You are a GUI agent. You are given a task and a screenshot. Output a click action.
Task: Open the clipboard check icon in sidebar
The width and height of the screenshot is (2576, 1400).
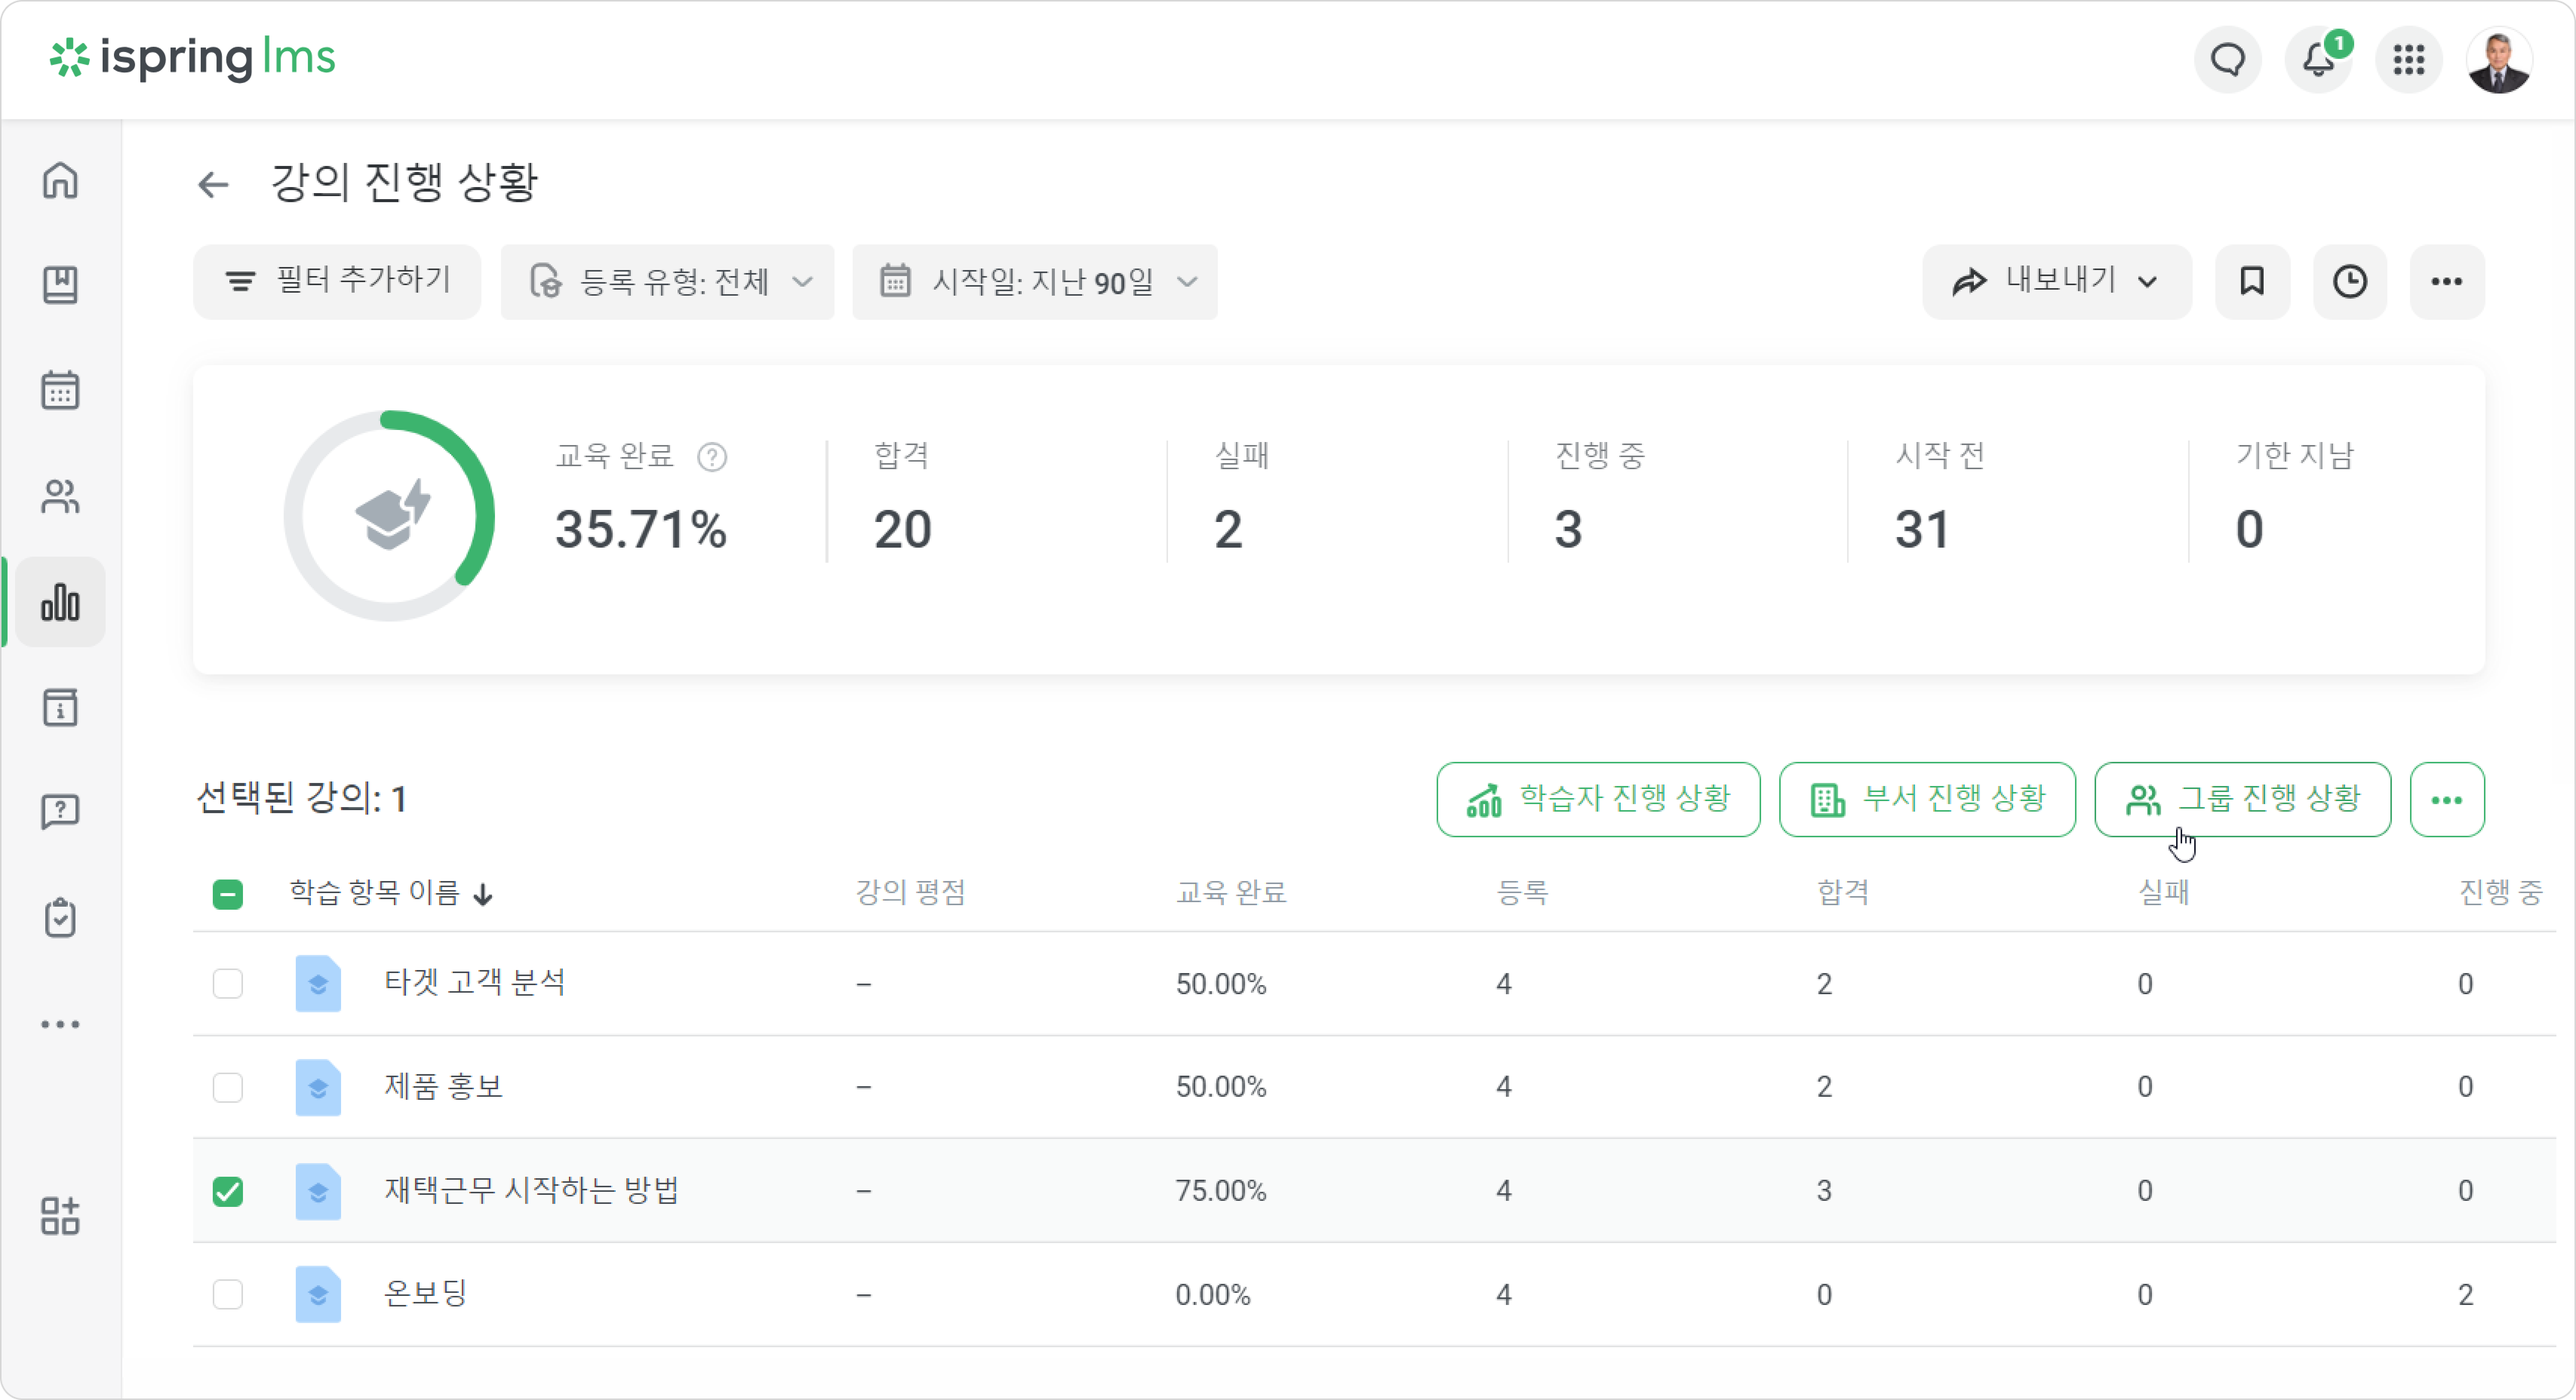coord(60,918)
